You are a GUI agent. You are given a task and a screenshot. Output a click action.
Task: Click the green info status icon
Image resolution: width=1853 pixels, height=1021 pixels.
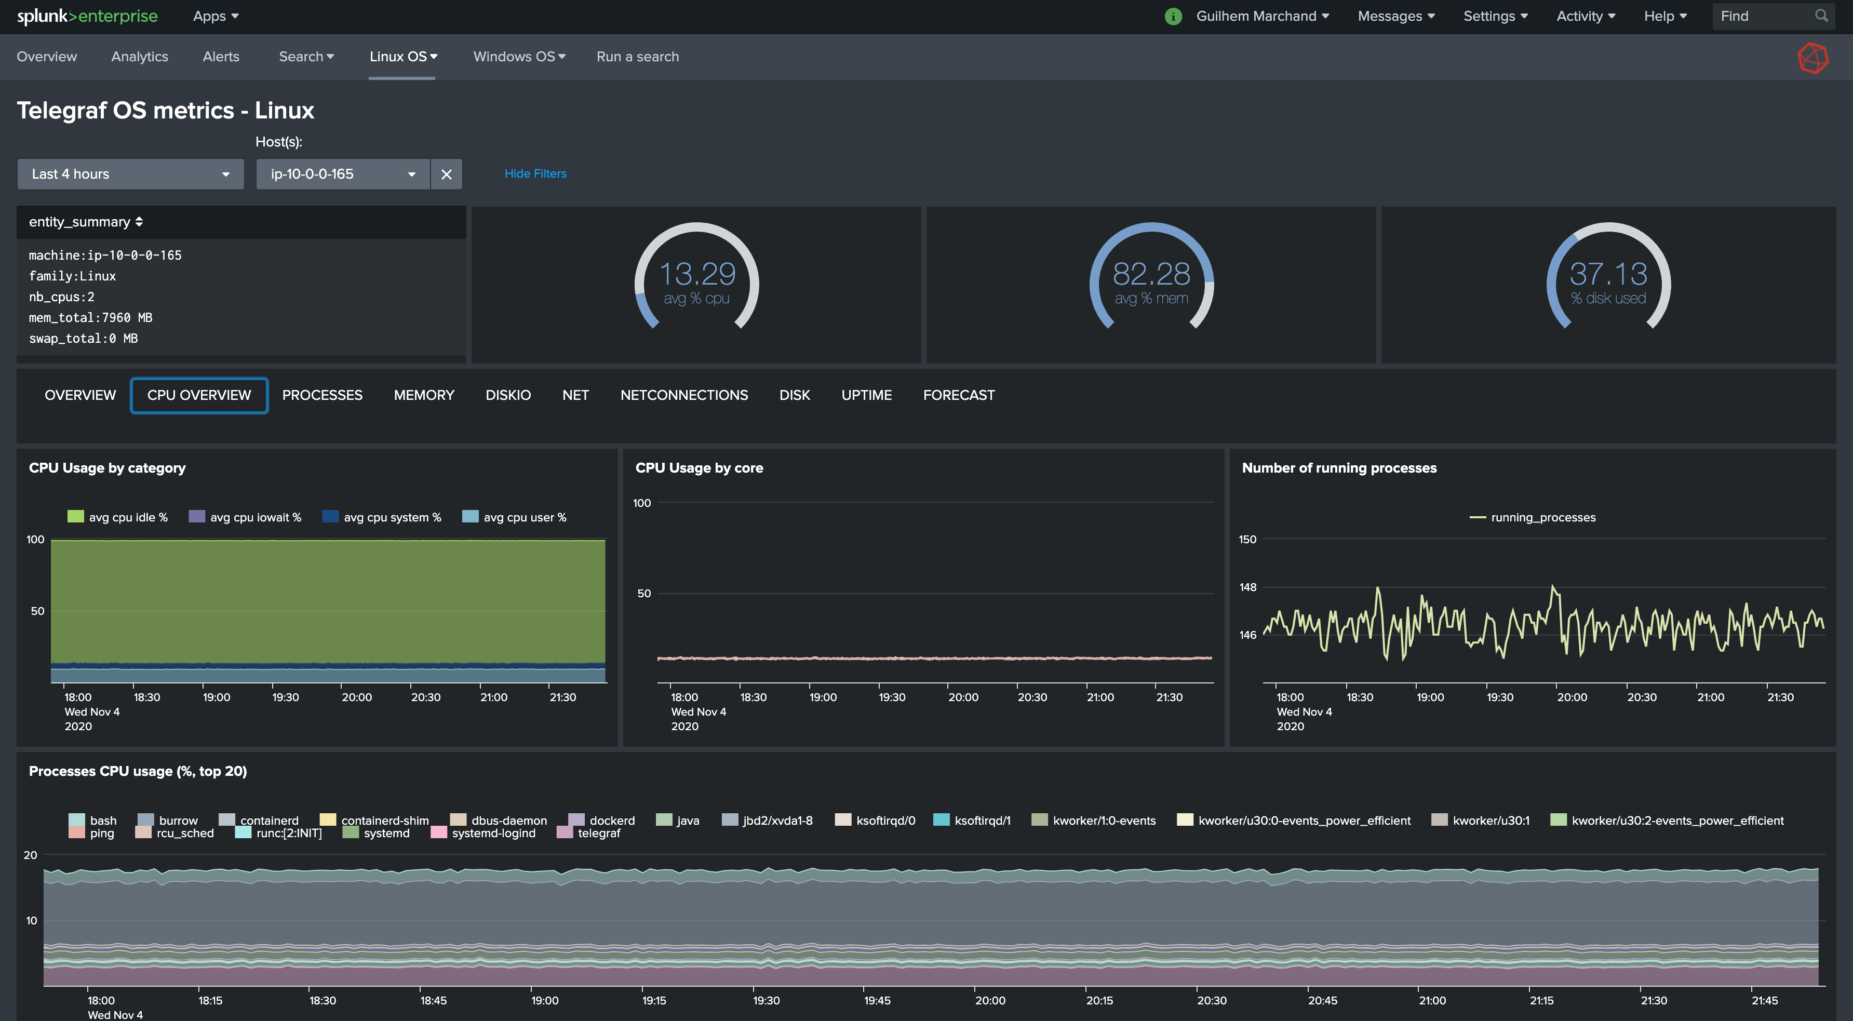tap(1173, 16)
